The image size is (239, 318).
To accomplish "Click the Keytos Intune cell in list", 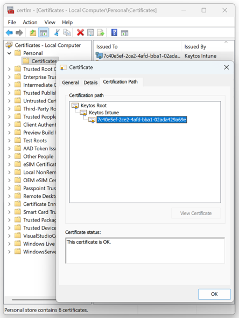I will [200, 56].
